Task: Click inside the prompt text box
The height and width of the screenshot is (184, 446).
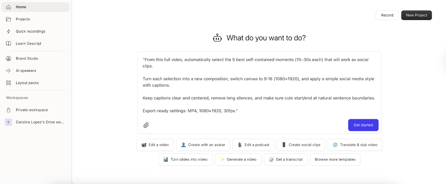Action: click(x=259, y=85)
